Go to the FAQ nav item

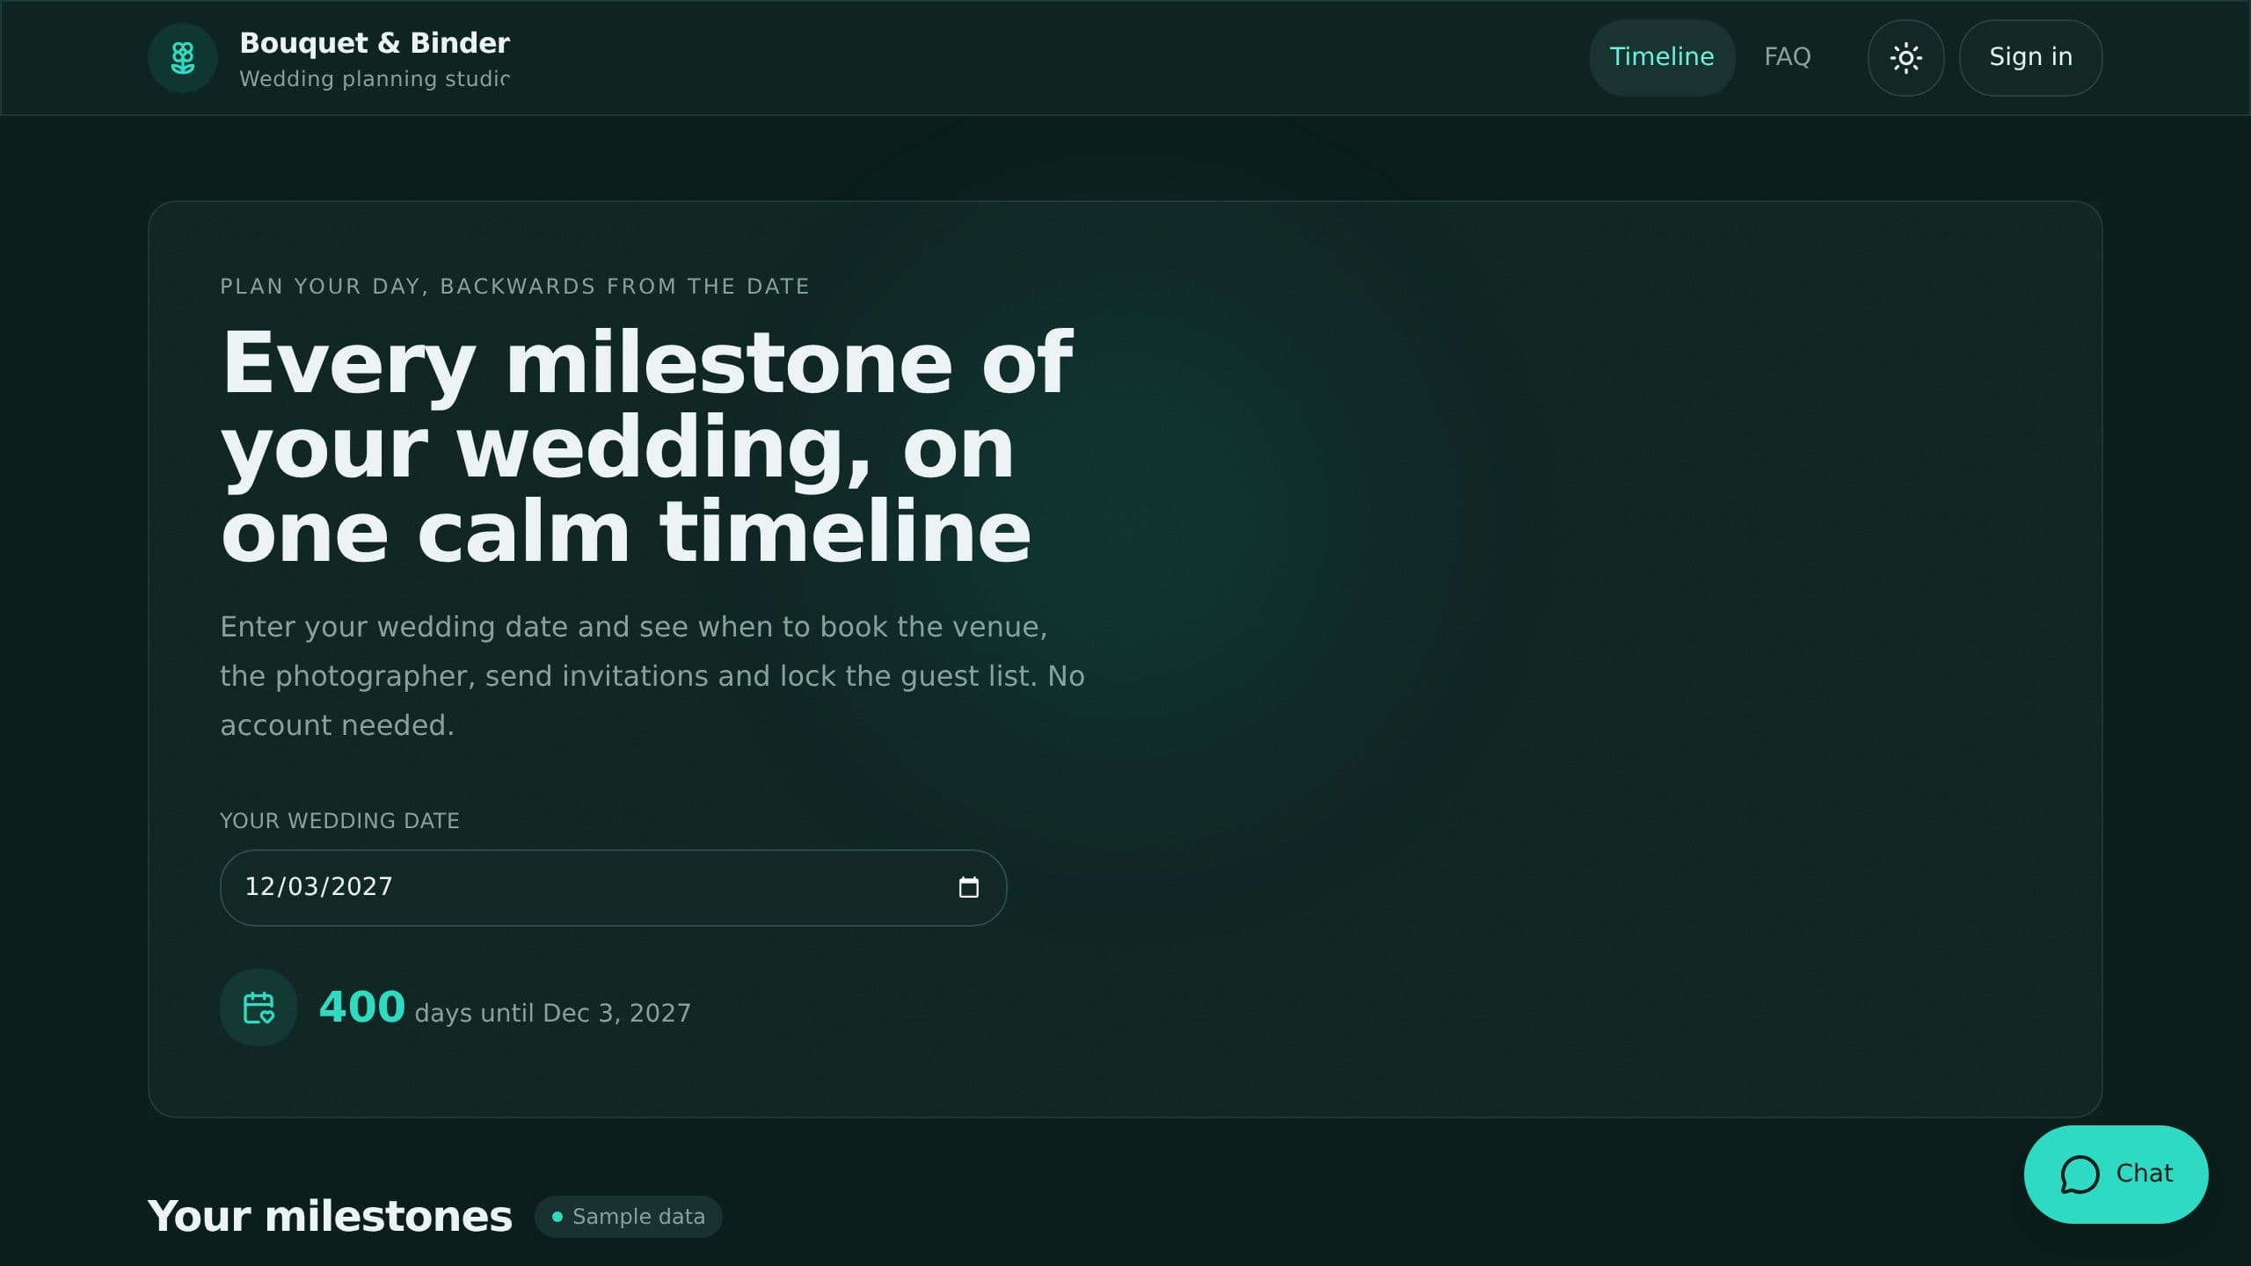1788,58
